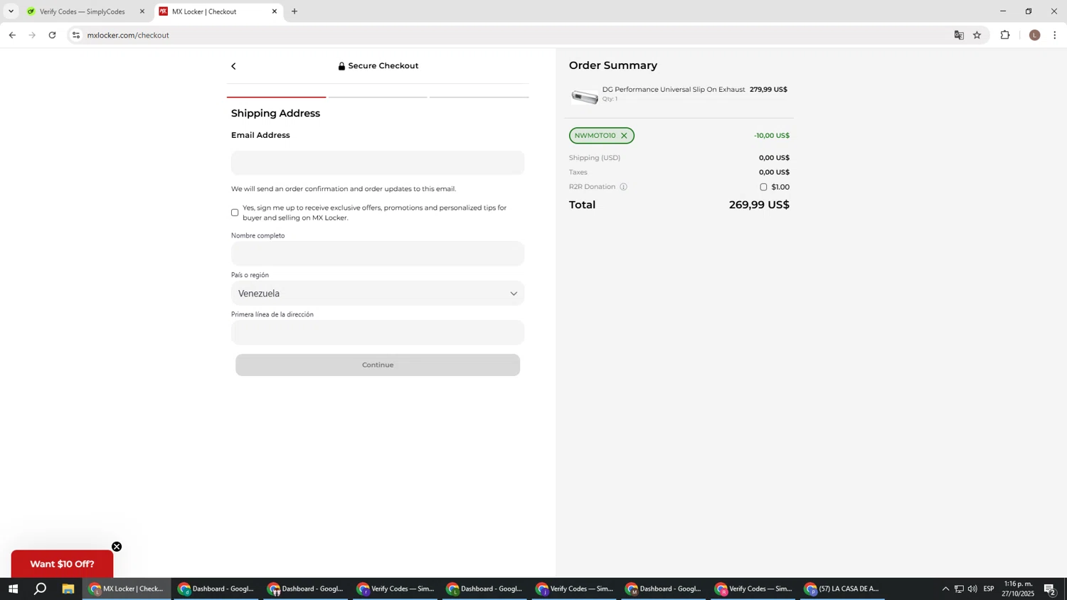
Task: Switch to MX Locker taskbar window
Action: [x=127, y=589]
